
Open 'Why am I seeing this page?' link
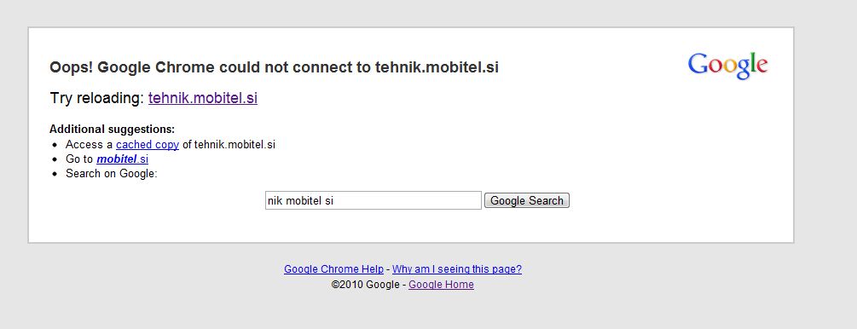pyautogui.click(x=457, y=268)
